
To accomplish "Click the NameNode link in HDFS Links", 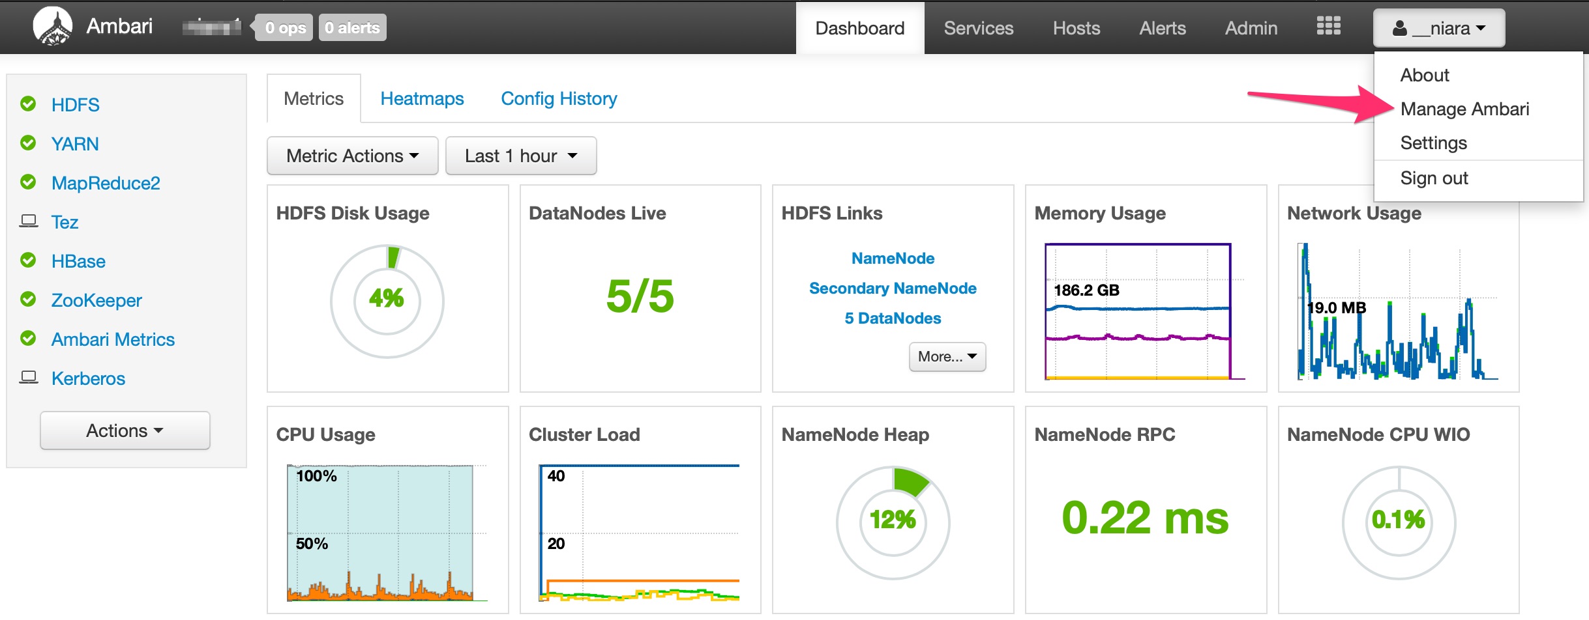I will pos(893,258).
